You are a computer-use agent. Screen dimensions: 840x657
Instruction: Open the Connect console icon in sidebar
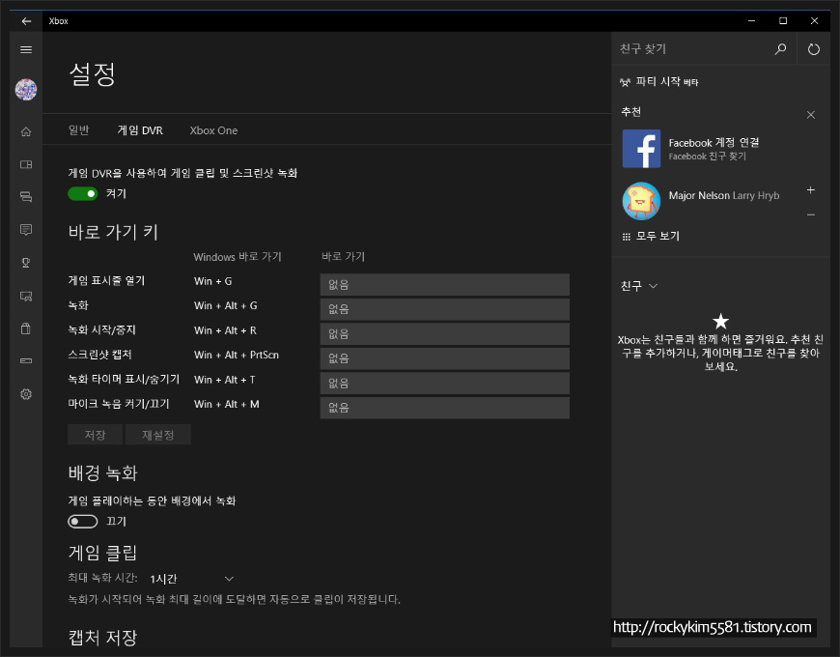[26, 360]
